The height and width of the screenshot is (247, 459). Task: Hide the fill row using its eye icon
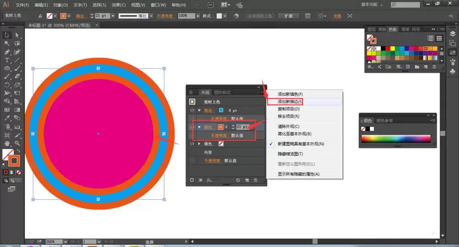pos(192,144)
